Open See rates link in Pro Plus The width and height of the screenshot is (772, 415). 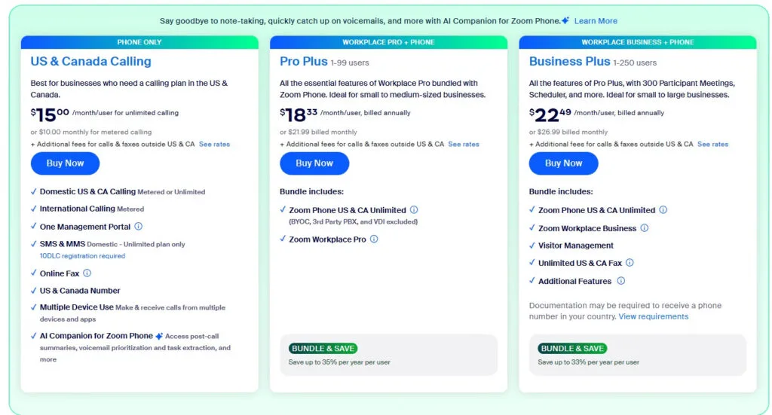[464, 144]
